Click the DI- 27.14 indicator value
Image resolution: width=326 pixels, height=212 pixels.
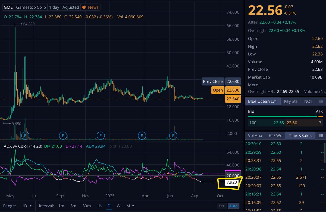tap(73, 146)
